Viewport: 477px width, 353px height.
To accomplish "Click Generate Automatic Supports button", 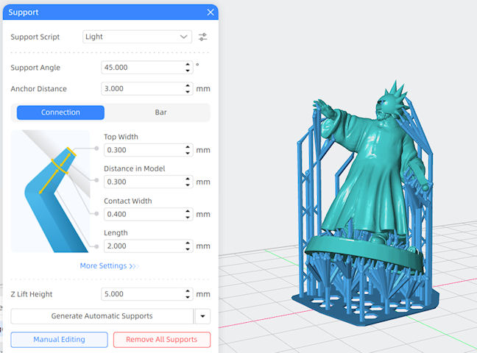I will click(x=102, y=316).
